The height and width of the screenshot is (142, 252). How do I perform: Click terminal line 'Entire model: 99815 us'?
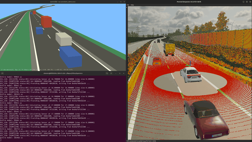tap(11, 103)
